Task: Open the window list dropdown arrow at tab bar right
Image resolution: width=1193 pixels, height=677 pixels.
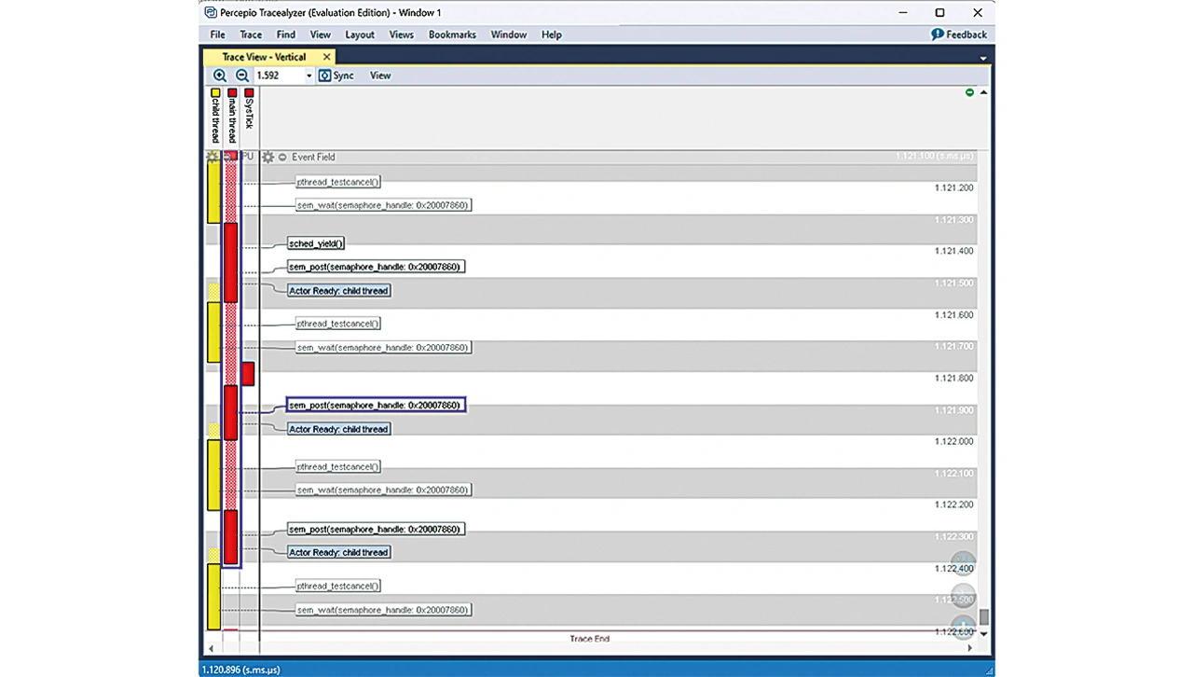Action: pyautogui.click(x=983, y=58)
